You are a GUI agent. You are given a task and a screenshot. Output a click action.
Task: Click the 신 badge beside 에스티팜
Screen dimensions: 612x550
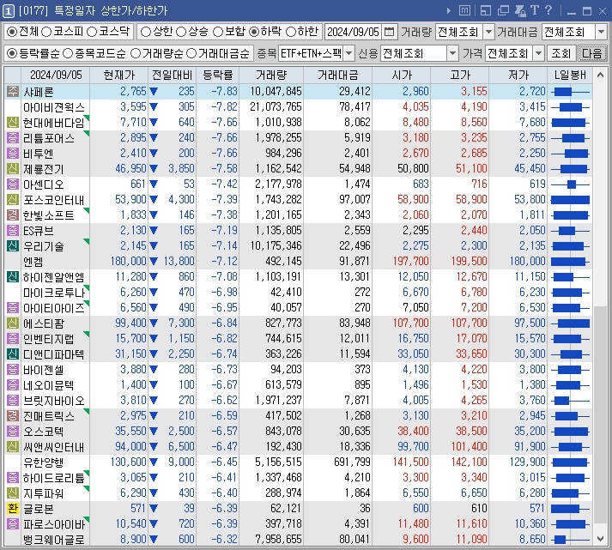[13, 323]
